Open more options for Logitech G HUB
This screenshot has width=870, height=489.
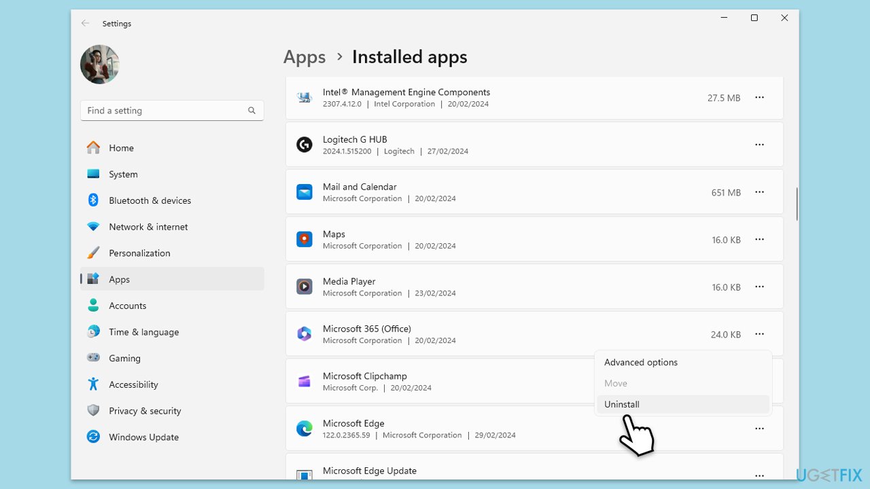point(759,145)
